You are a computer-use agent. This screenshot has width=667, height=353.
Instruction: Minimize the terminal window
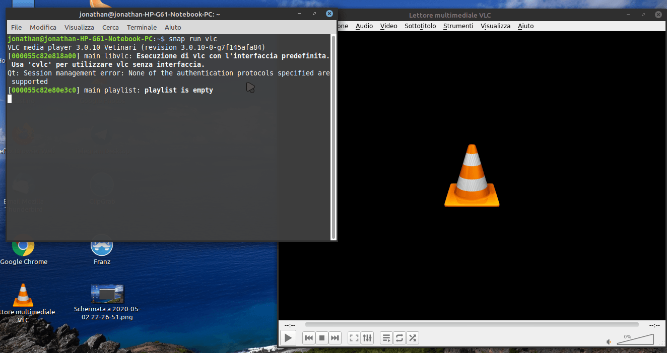(300, 14)
